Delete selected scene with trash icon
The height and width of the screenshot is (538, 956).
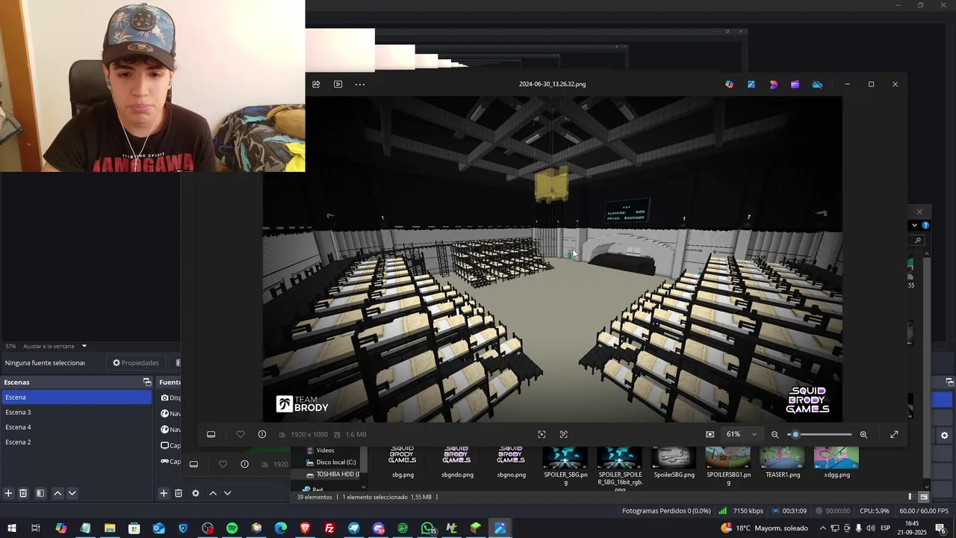coord(23,493)
